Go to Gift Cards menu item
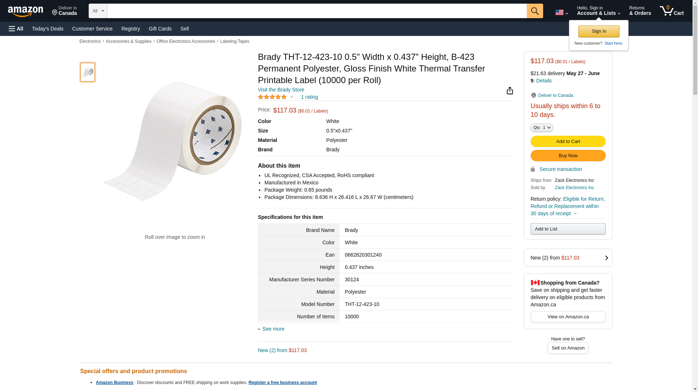Image resolution: width=698 pixels, height=392 pixels. pyautogui.click(x=160, y=29)
